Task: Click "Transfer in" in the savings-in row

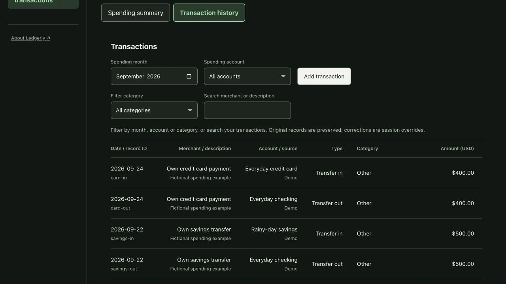Action: (329, 234)
